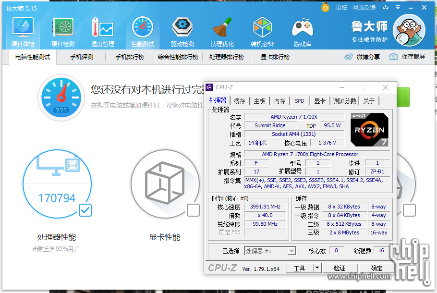Switch to the 电脑性能测试 tab
Image resolution: width=437 pixels, height=293 pixels.
(x=33, y=57)
